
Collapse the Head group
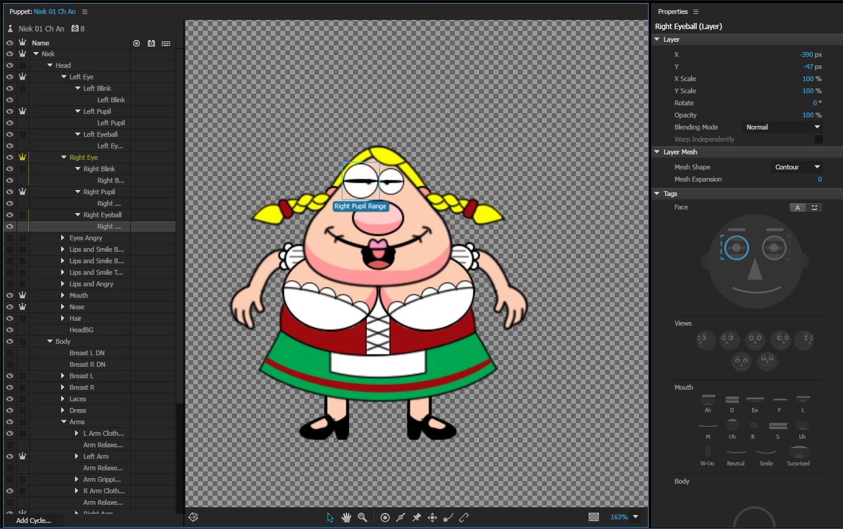coord(50,65)
